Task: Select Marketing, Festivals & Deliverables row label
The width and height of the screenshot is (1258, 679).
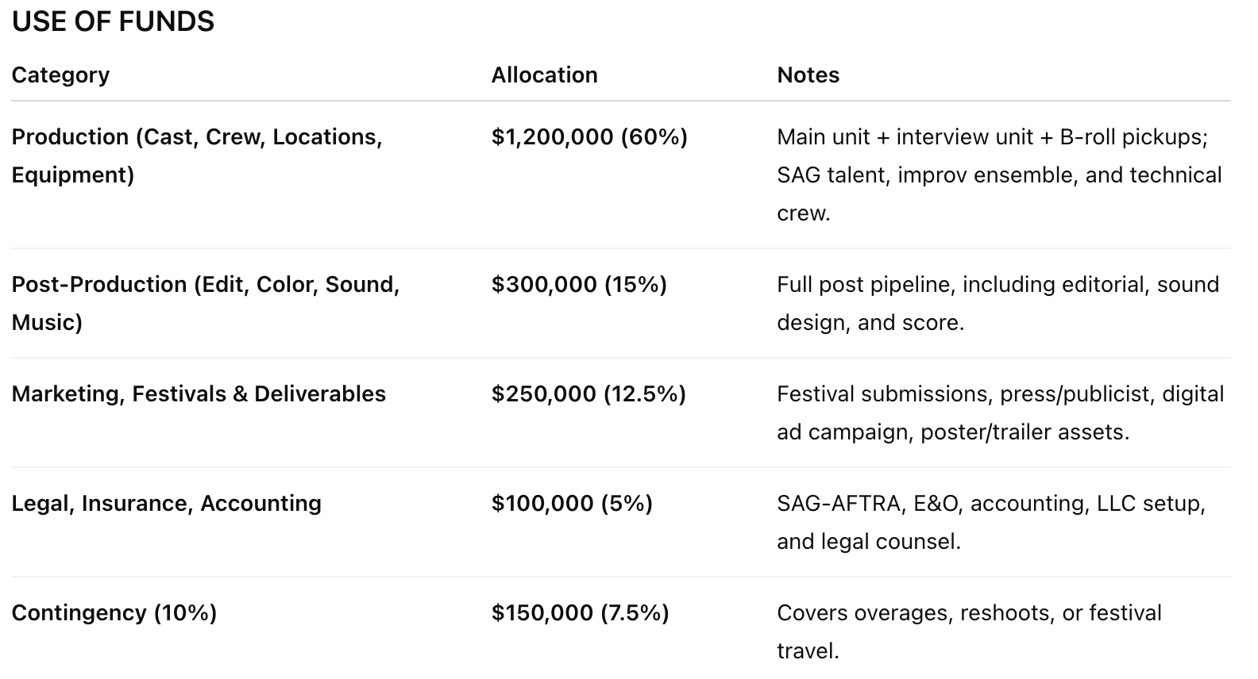Action: point(199,394)
